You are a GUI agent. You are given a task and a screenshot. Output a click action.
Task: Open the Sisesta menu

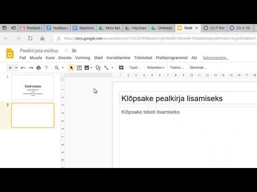pos(65,58)
